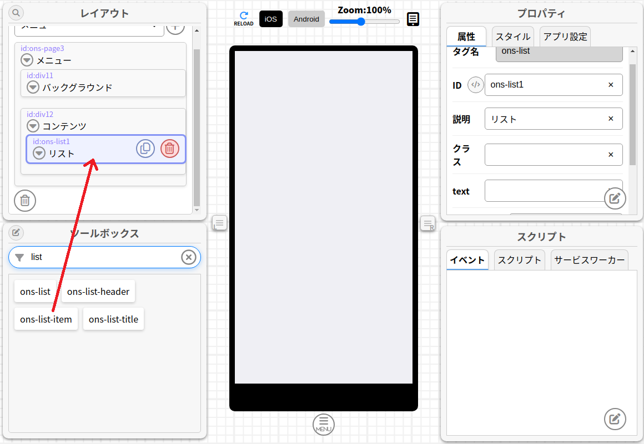Clear the toolbox filter text
Screen dimensions: 644x444
pyautogui.click(x=189, y=257)
